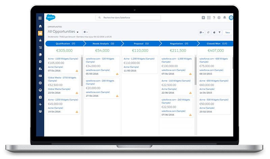Image resolution: width=270 pixels, height=159 pixels.
Task: Refresh the opportunities list view
Action: click(209, 33)
